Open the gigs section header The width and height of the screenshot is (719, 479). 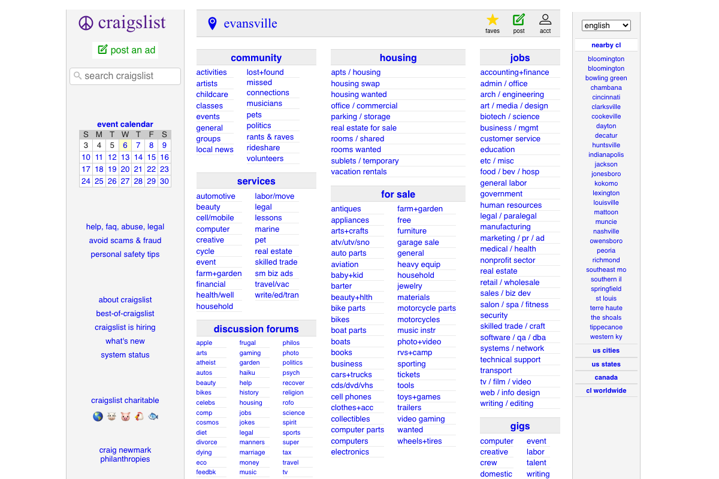coord(520,426)
